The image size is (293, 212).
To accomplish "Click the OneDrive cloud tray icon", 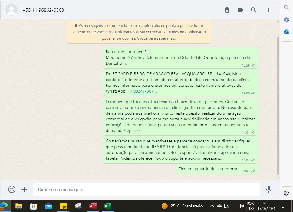I will [219, 206].
